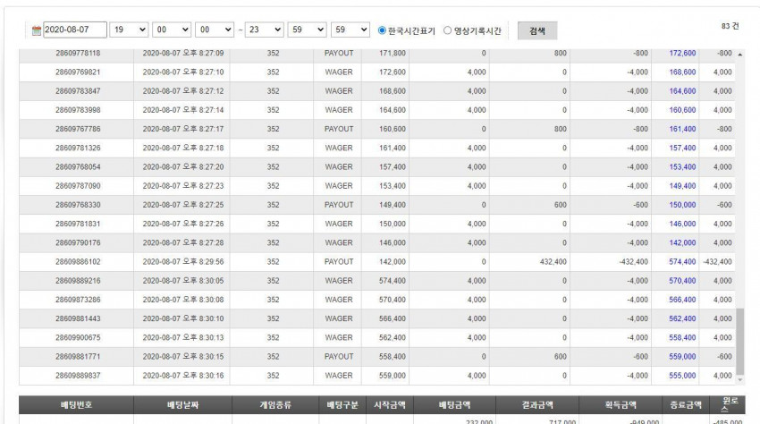760x424 pixels.
Task: Click the table's vertical scrollbar thumb
Action: coord(740,341)
